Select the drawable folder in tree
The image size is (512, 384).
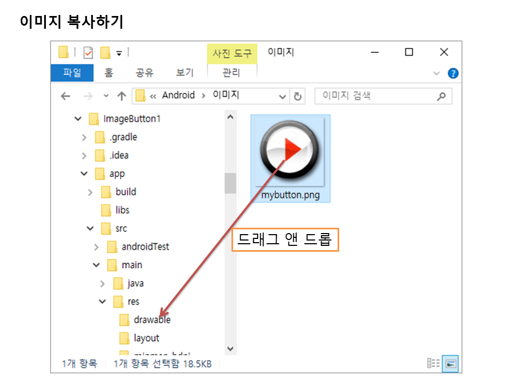coord(151,320)
